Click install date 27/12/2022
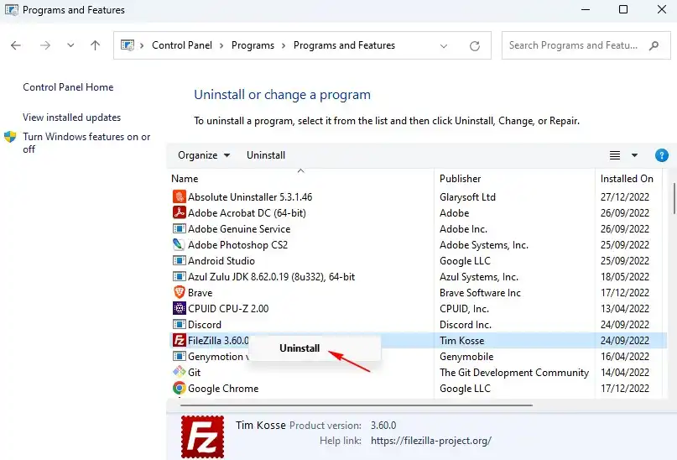Screen dimensions: 677x460 click(625, 197)
